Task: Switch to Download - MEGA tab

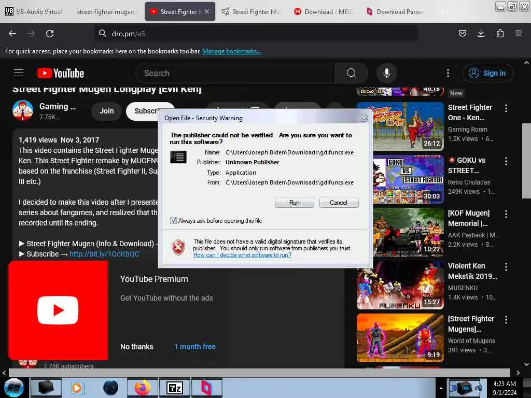Action: (324, 11)
